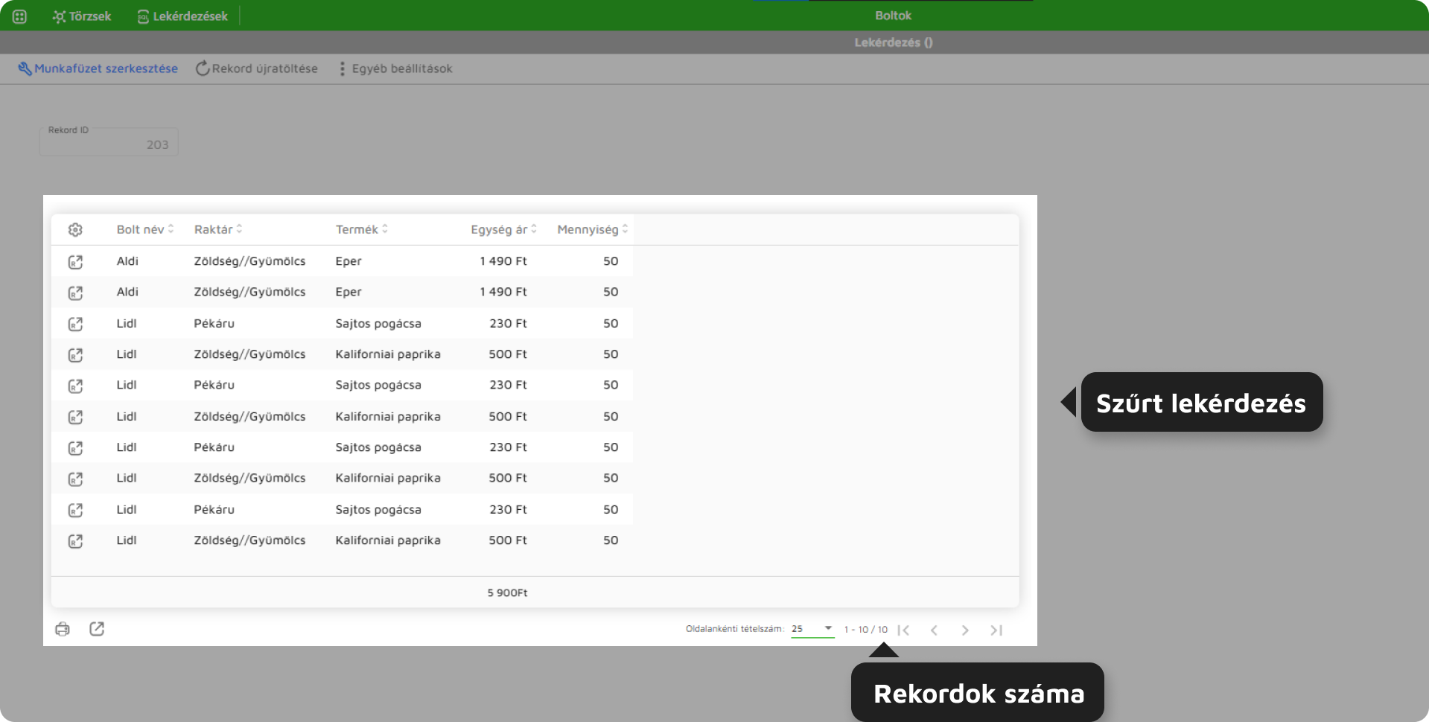Go to last page of results
This screenshot has width=1429, height=722.
click(996, 630)
